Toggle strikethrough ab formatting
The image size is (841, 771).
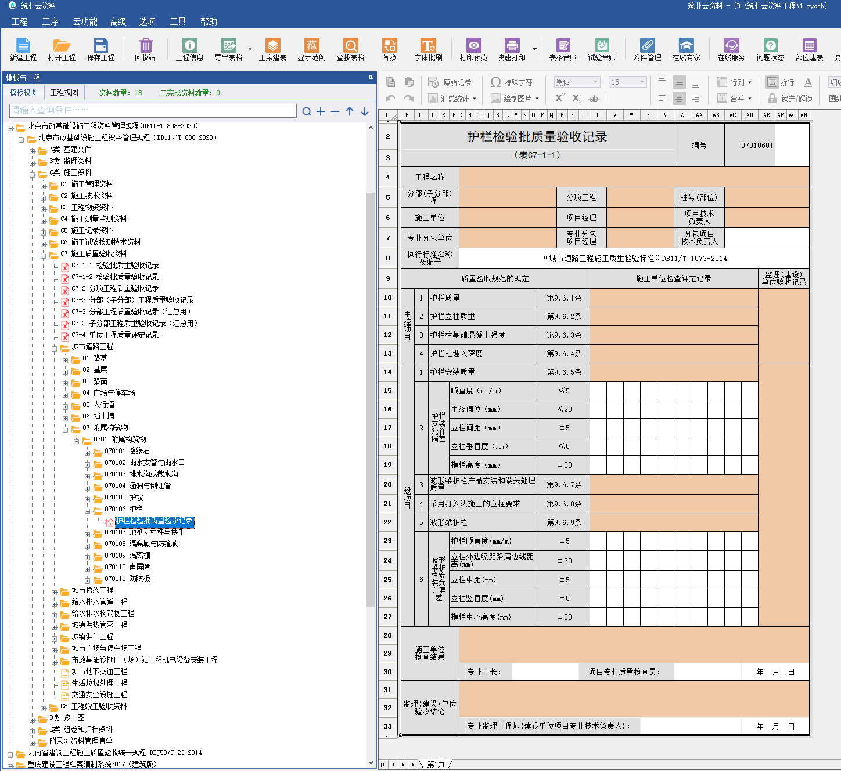tap(594, 99)
